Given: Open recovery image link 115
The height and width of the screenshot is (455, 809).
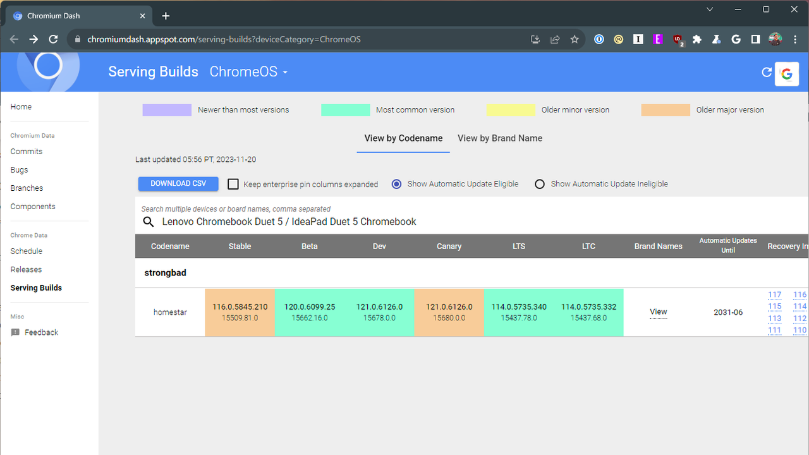Looking at the screenshot, I should (x=775, y=306).
